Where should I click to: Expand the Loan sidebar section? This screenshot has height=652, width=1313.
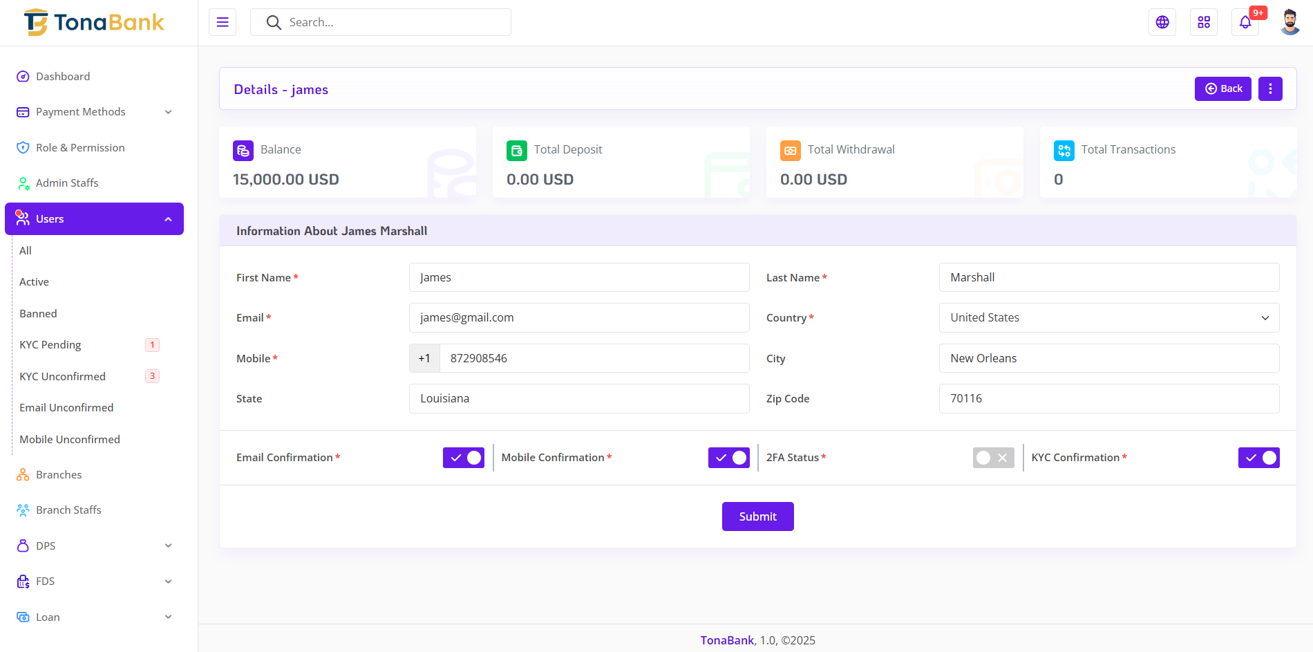pyautogui.click(x=94, y=617)
